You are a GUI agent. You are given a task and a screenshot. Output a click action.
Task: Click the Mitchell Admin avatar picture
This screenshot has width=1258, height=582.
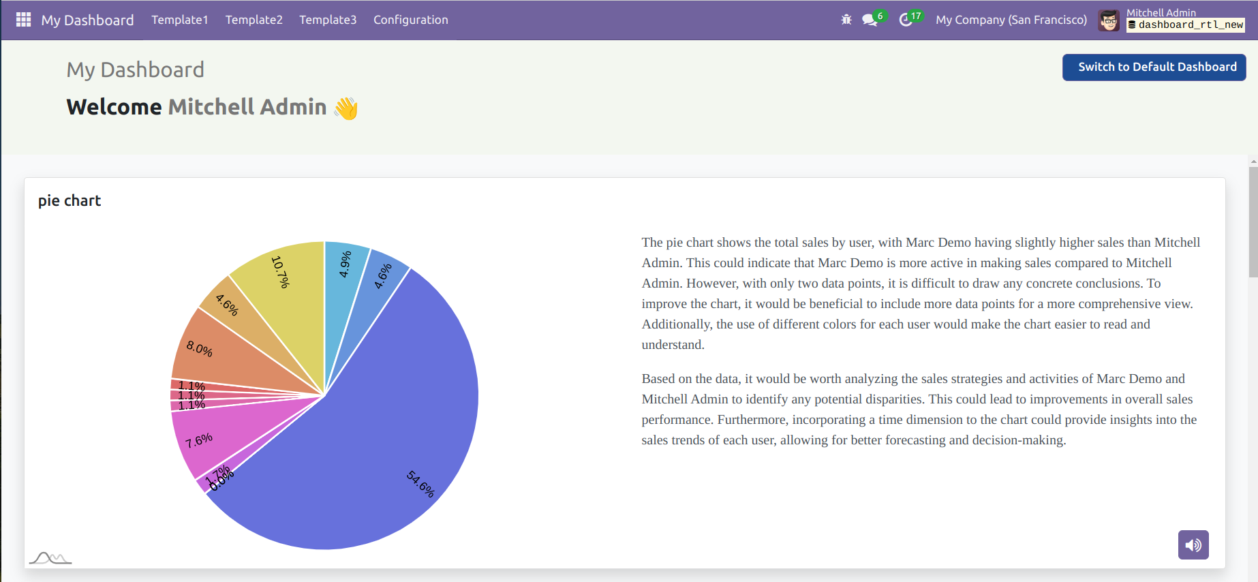pyautogui.click(x=1109, y=20)
